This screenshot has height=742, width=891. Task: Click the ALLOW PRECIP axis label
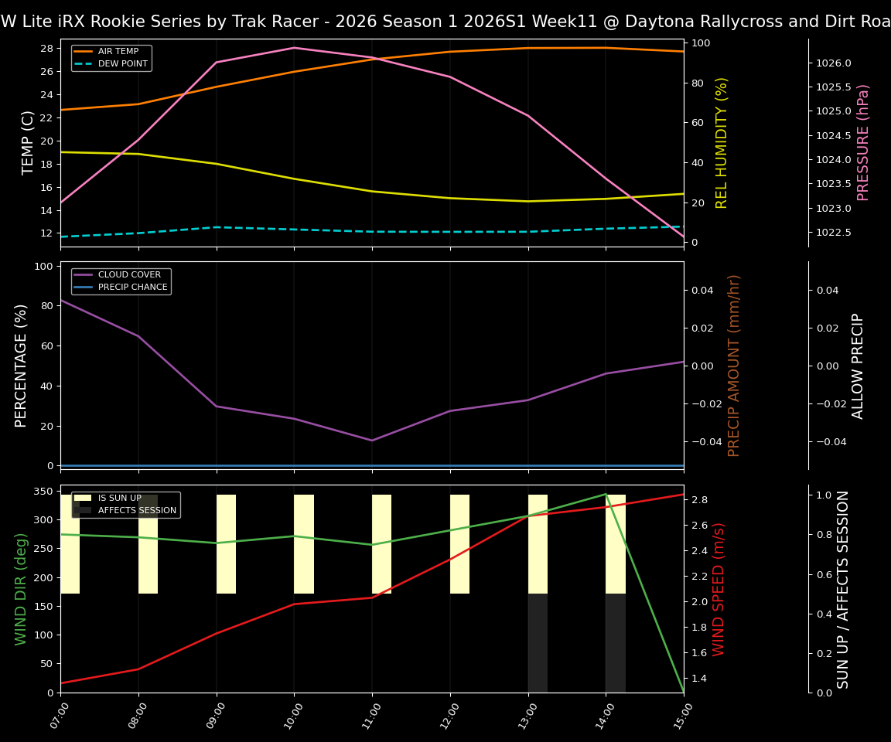click(x=859, y=363)
